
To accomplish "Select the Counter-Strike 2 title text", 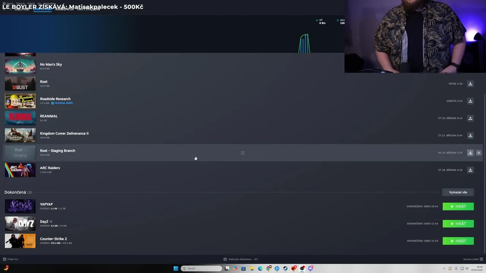I will click(x=53, y=239).
